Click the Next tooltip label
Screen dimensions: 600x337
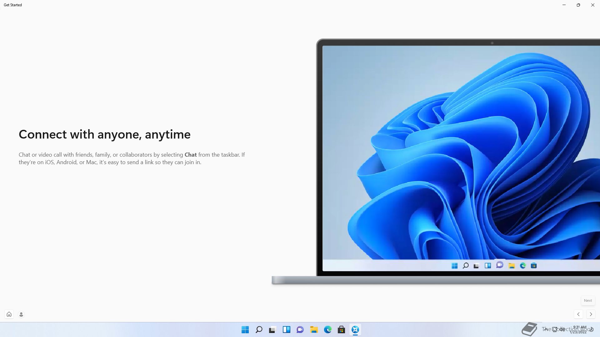coord(588,300)
